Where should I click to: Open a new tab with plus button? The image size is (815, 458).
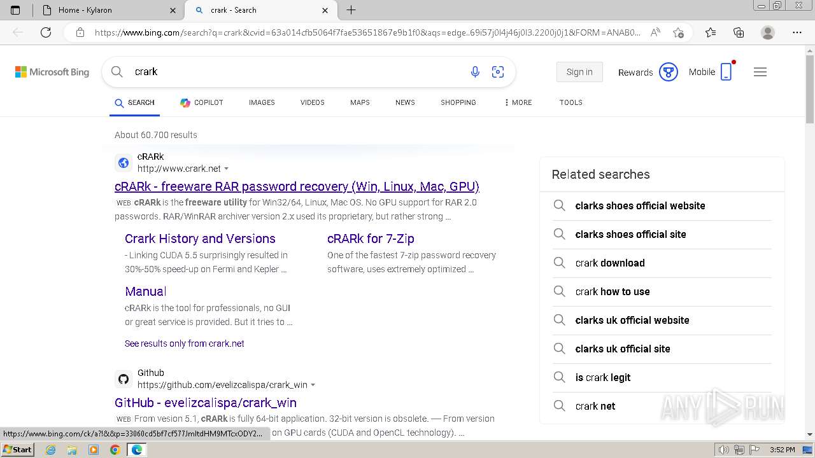351,10
